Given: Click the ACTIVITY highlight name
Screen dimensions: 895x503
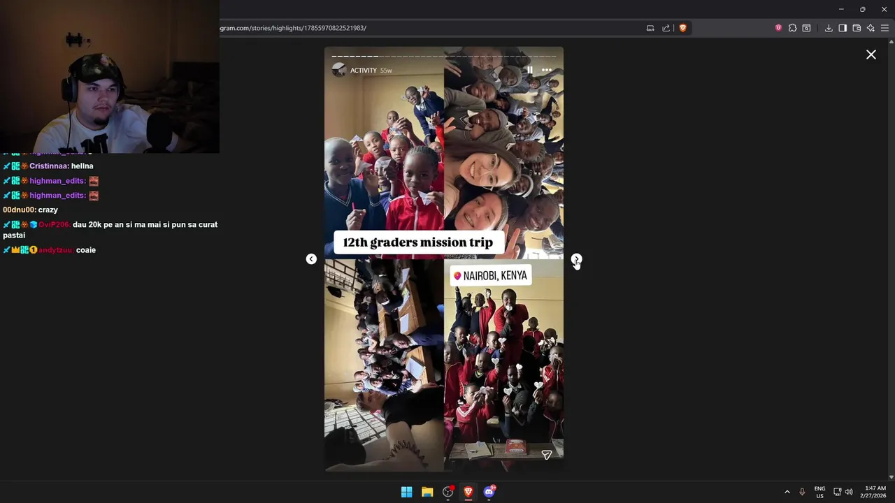Looking at the screenshot, I should pos(363,71).
